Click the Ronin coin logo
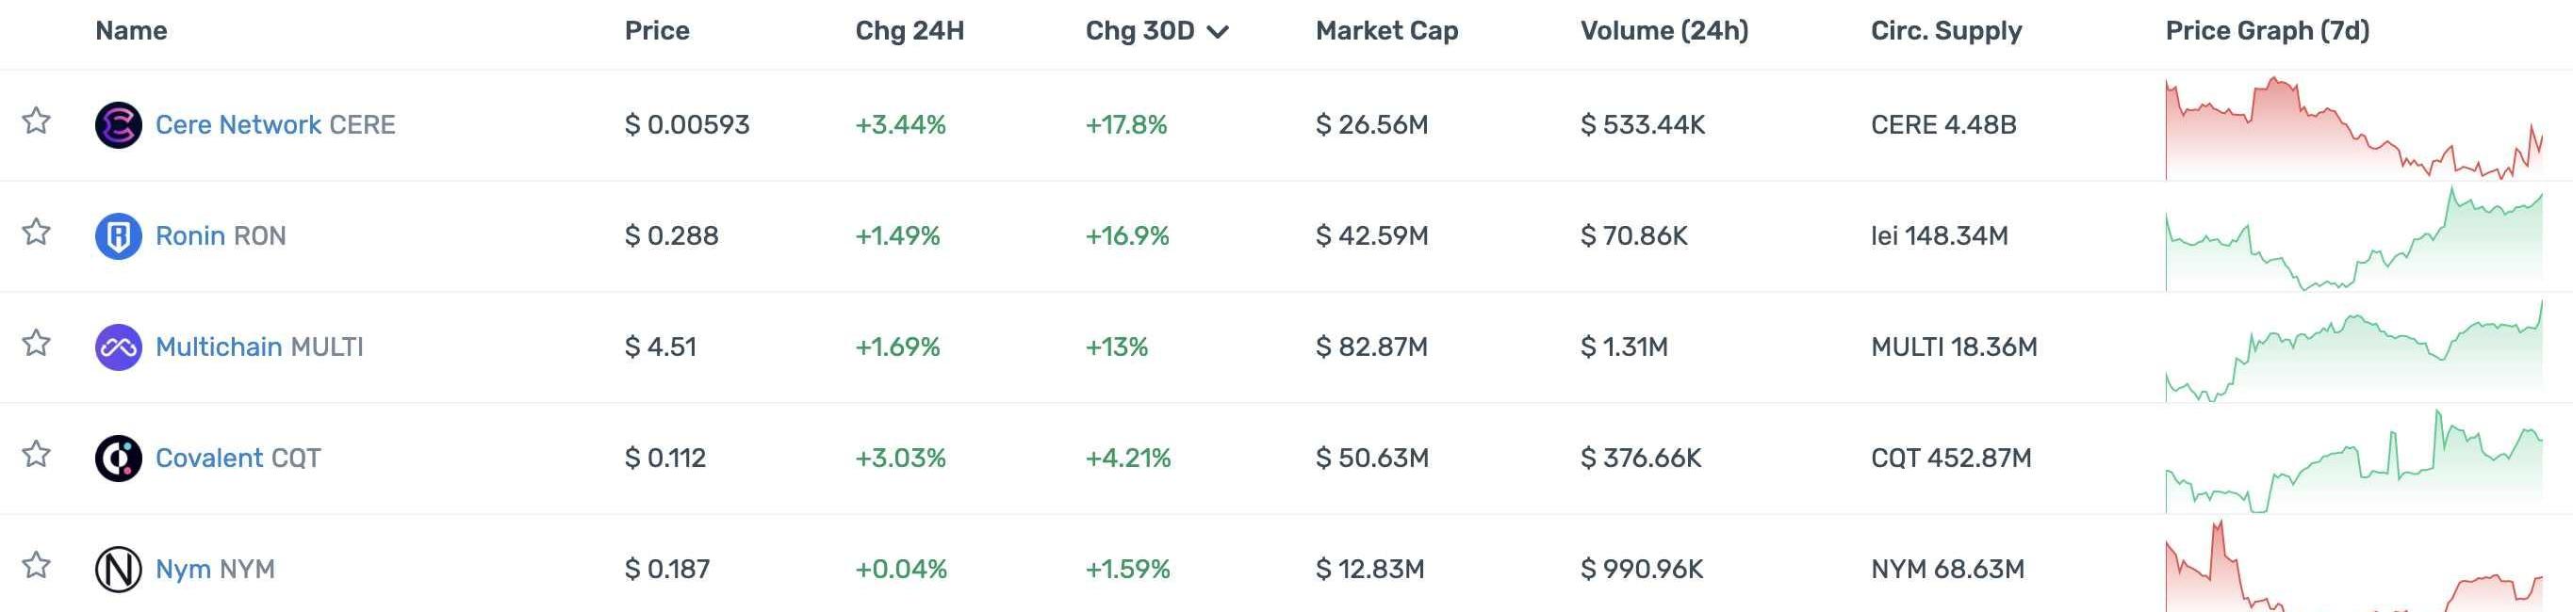 point(118,236)
